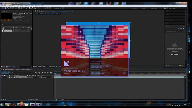This screenshot has width=192, height=108.
Task: Click Toggle Switches / Modes
Action: (x=33, y=100)
